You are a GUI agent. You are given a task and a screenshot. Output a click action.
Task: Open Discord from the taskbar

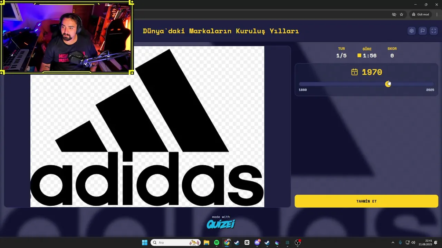pos(257,242)
